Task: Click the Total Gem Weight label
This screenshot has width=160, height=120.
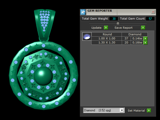Action: click(95, 19)
